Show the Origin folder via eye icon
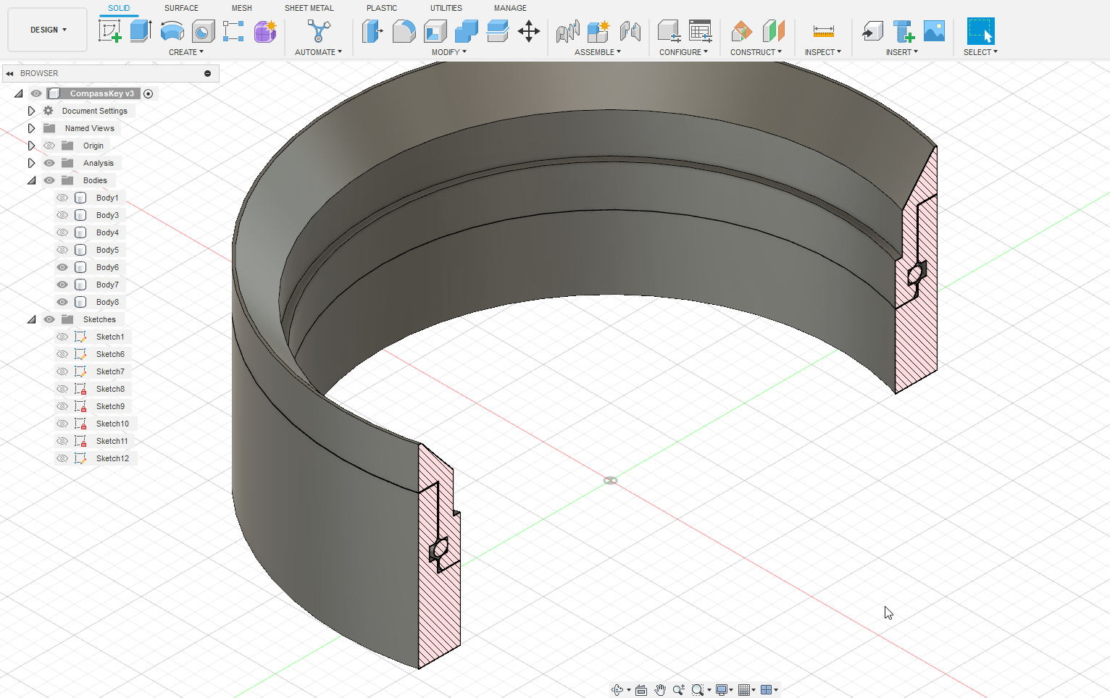1110x698 pixels. click(x=49, y=146)
